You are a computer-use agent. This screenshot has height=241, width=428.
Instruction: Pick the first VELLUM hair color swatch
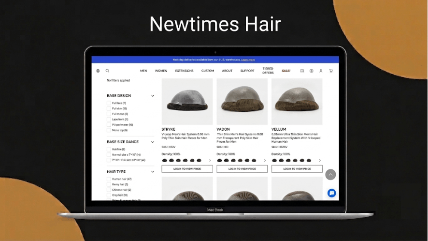(274, 161)
